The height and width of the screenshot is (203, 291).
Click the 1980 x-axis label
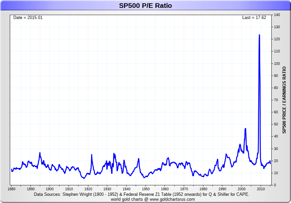click(203, 189)
